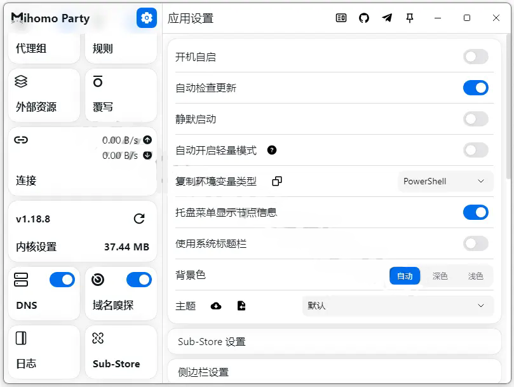Toggle the DNS switch in the sidebar

[x=62, y=280]
